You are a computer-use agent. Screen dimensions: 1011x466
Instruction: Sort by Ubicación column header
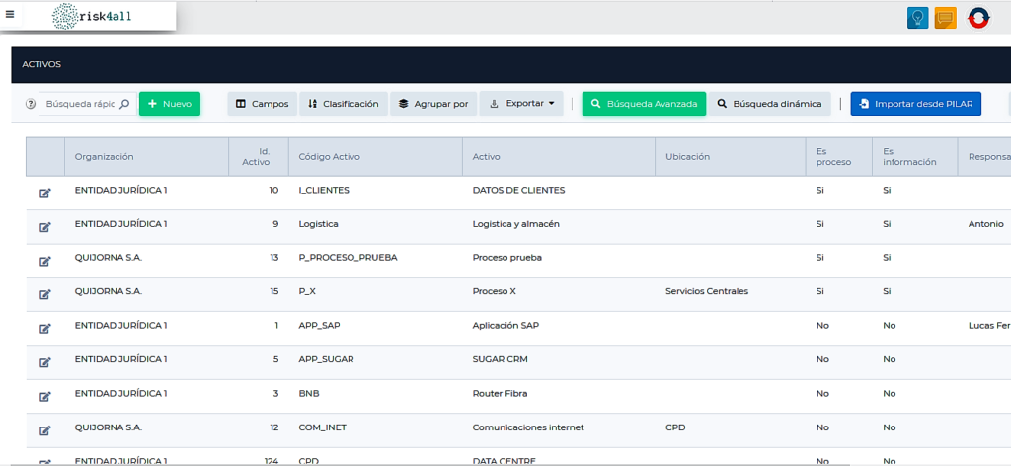click(x=731, y=157)
